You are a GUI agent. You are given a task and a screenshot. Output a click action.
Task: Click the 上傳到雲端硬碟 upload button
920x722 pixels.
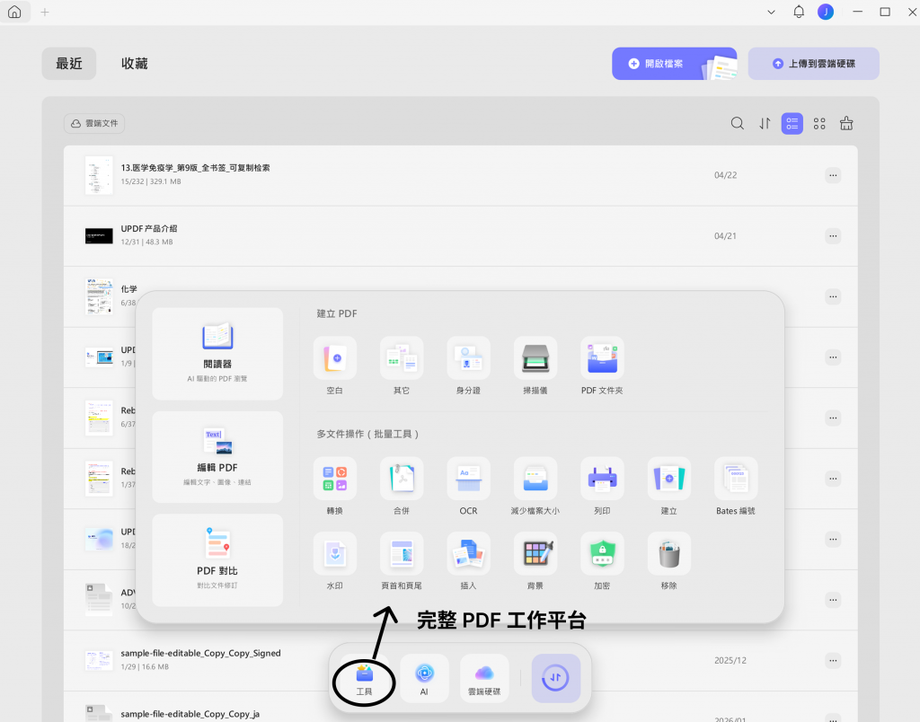[x=813, y=64]
